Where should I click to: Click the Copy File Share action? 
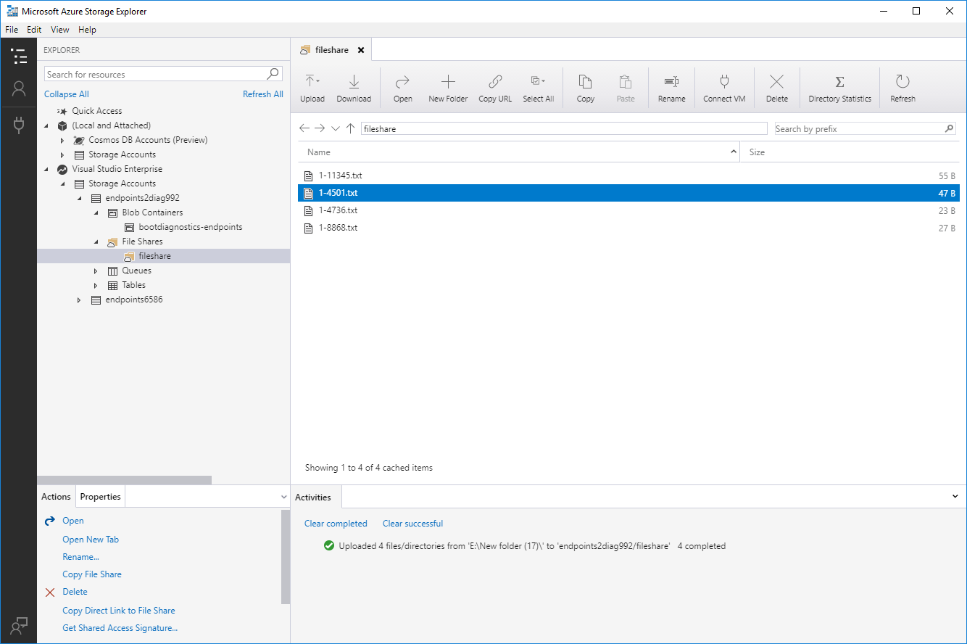coord(92,574)
